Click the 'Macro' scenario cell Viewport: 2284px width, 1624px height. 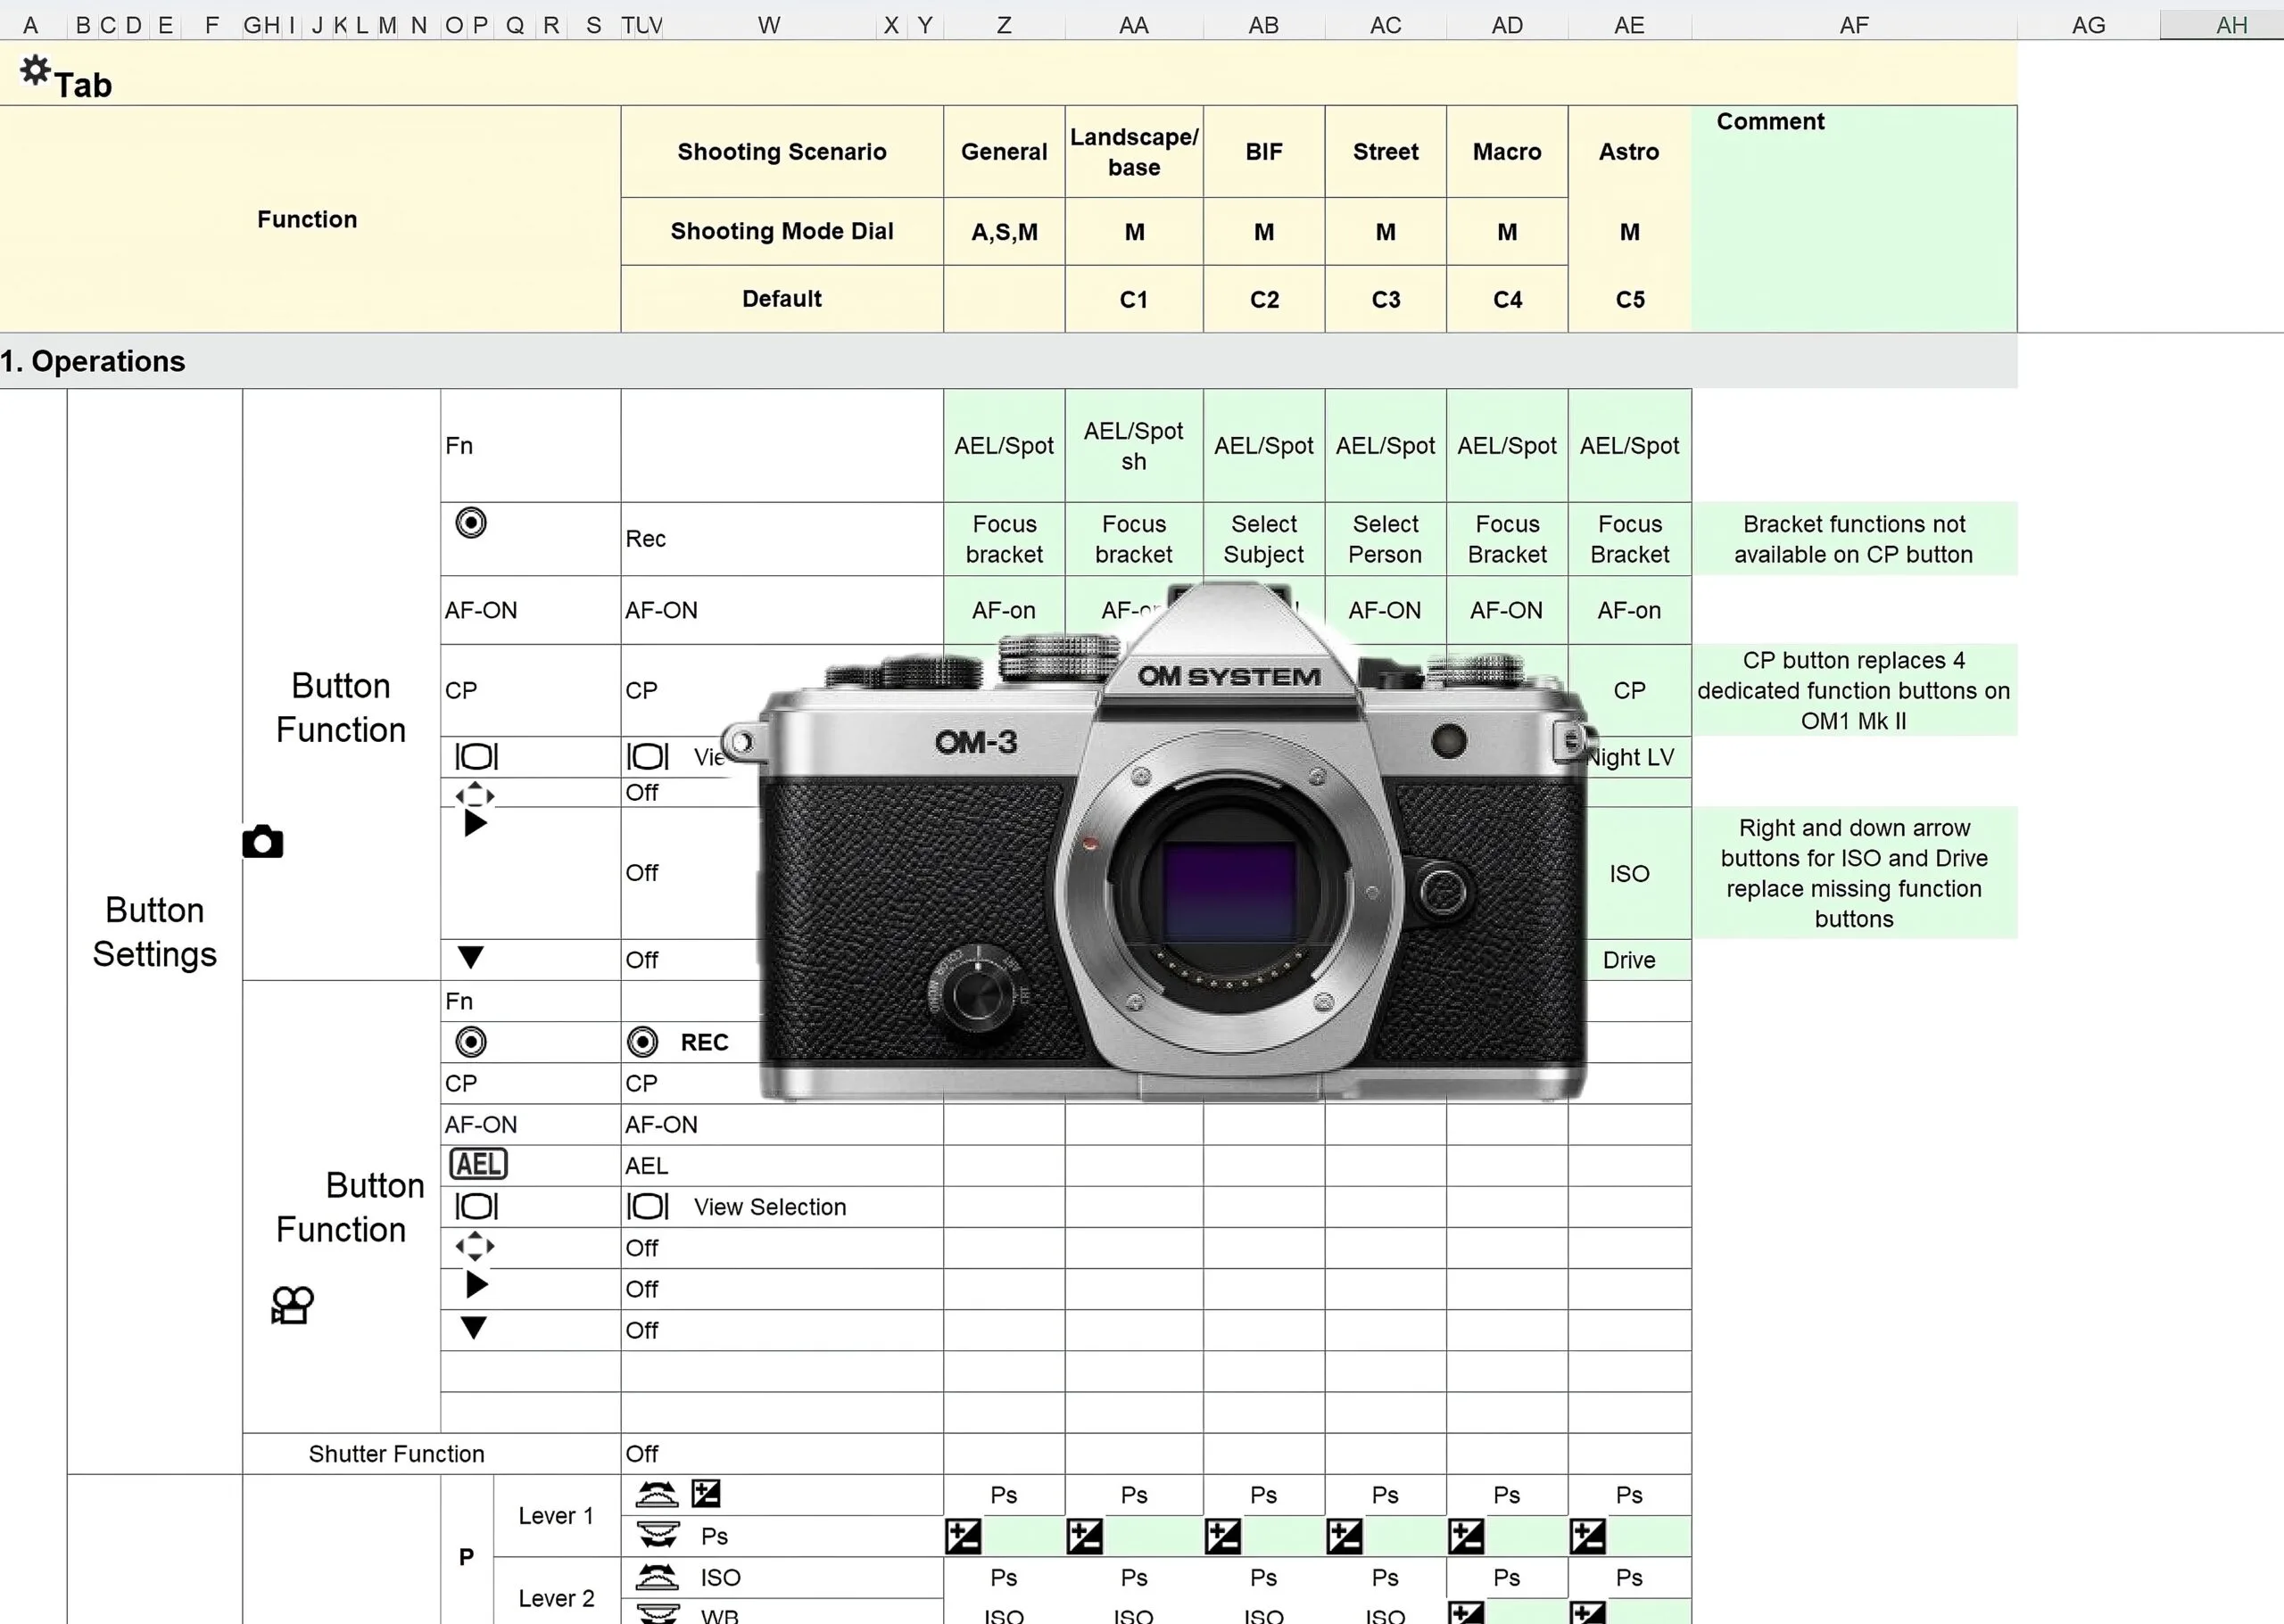1508,151
